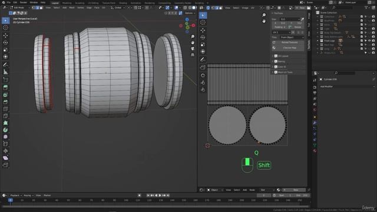Open the Options dropdown in 3D viewport
Image resolution: width=377 pixels, height=212 pixels.
pyautogui.click(x=190, y=13)
